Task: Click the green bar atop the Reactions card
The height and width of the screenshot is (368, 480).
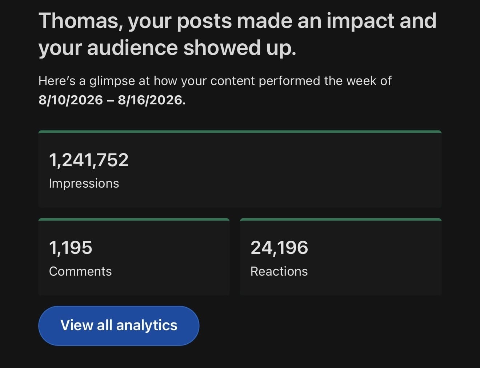Action: point(341,220)
